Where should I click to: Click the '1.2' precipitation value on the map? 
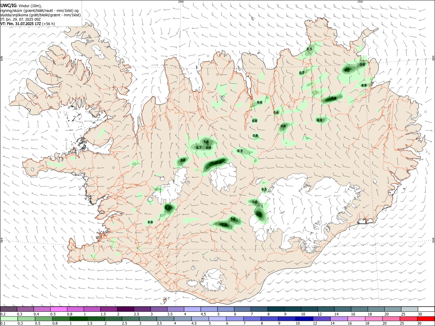[x=183, y=160]
